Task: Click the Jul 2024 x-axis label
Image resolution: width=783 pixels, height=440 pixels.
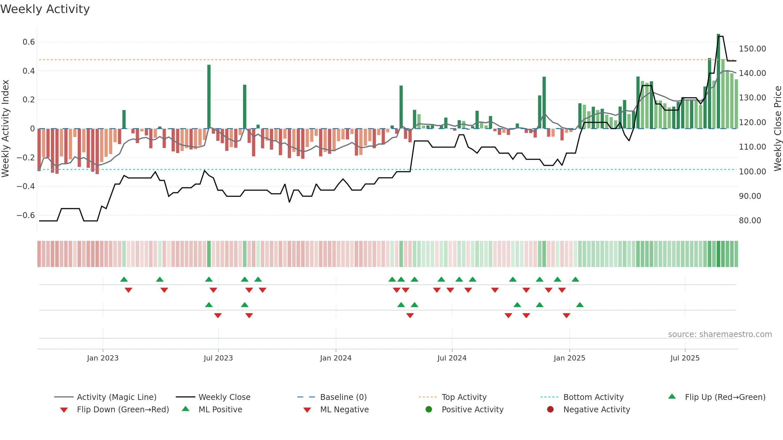Action: [x=452, y=358]
